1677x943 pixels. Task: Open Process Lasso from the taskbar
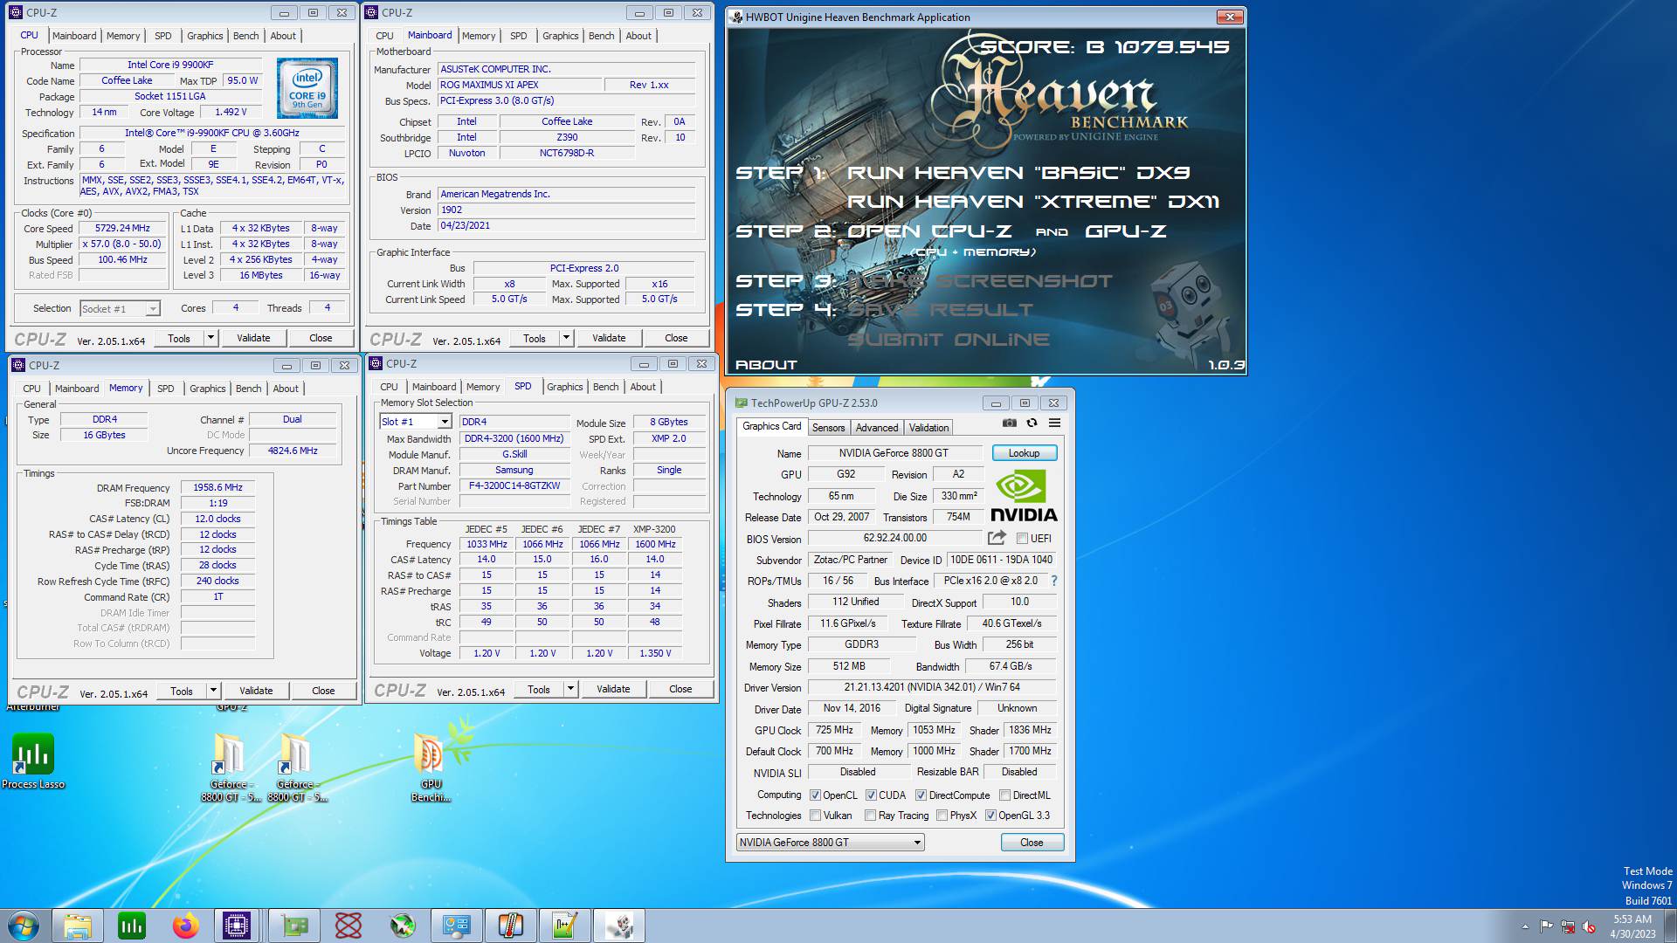pyautogui.click(x=132, y=926)
